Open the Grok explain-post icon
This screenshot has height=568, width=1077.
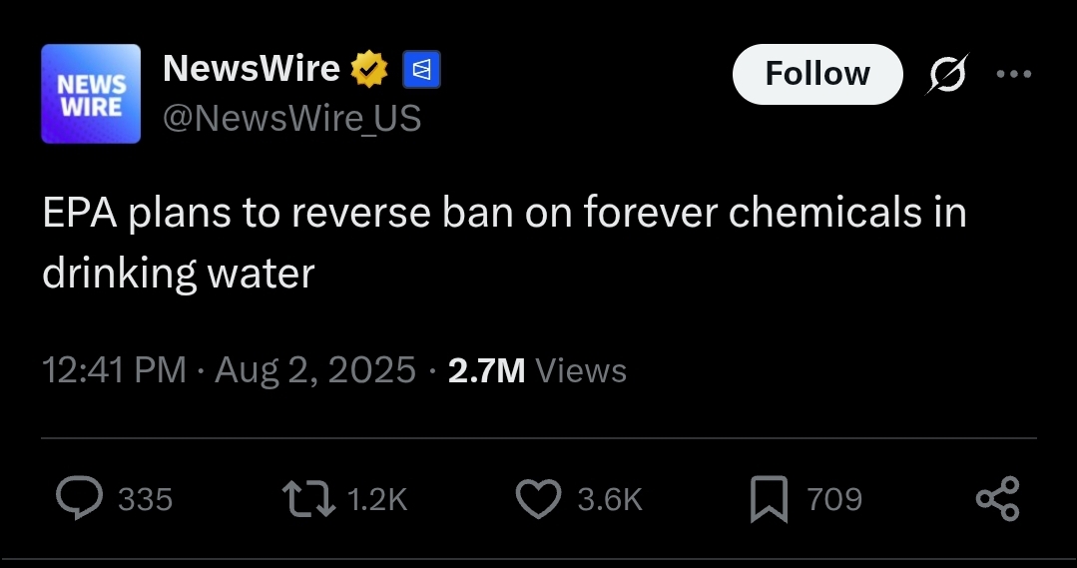948,73
